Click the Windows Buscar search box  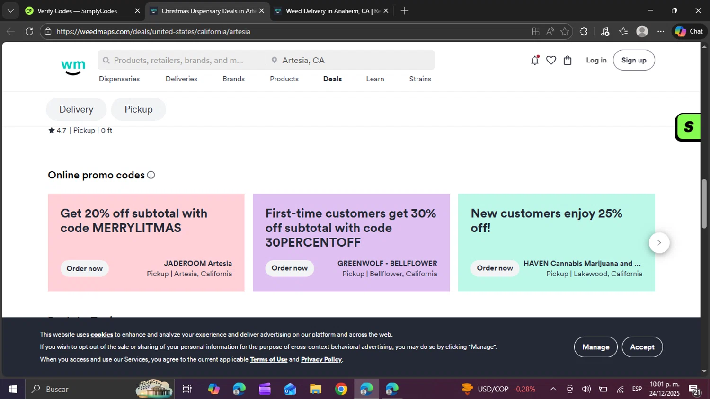(99, 389)
